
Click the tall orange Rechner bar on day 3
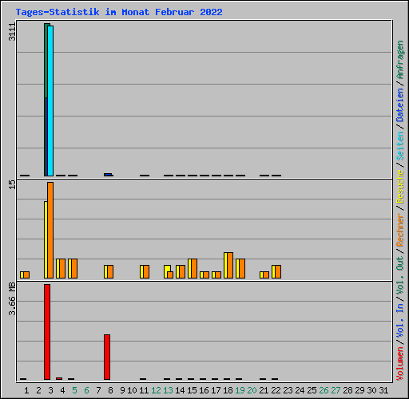pos(50,231)
